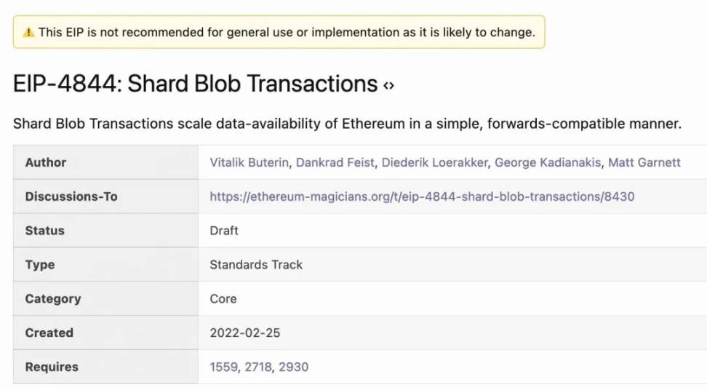Open required EIP 2718 link
The height and width of the screenshot is (390, 707).
tap(258, 367)
